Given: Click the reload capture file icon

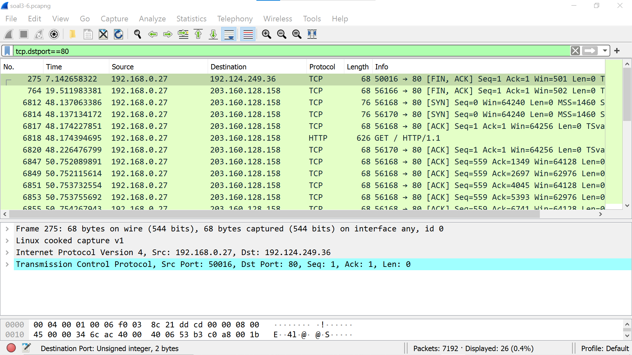Looking at the screenshot, I should 118,34.
